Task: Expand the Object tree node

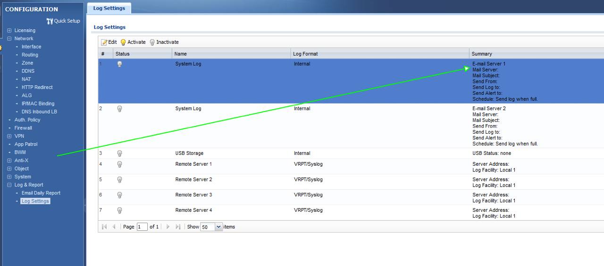Action: 9,169
